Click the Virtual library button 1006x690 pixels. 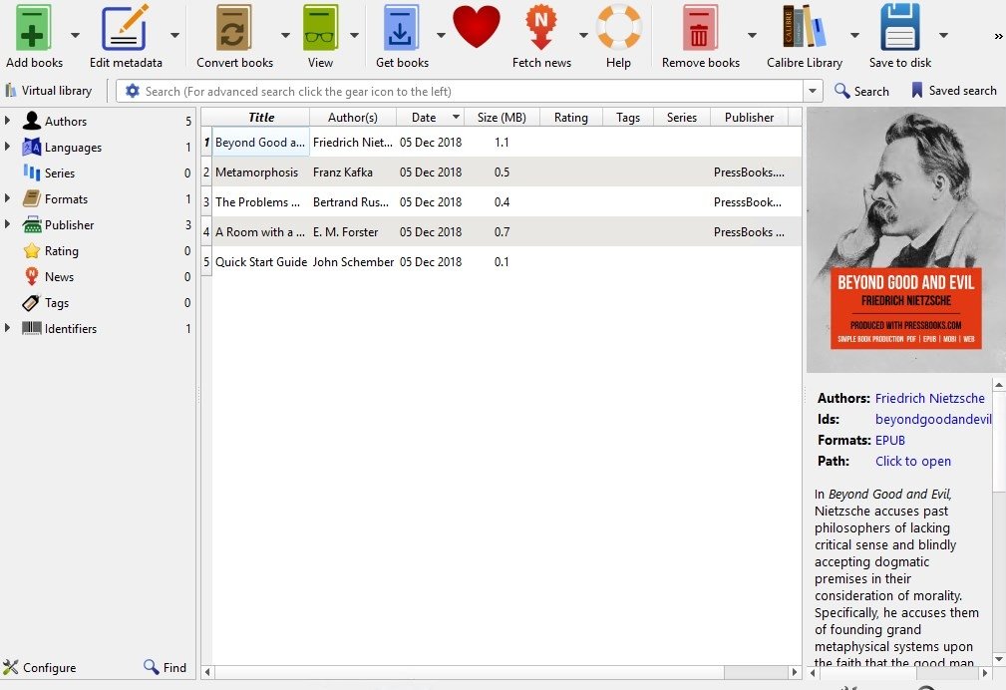[x=50, y=91]
